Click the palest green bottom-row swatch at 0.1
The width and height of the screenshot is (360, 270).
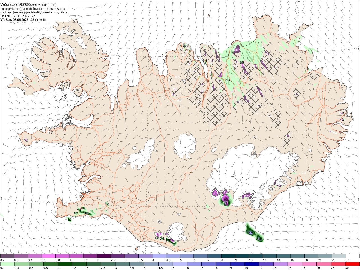[8, 264]
